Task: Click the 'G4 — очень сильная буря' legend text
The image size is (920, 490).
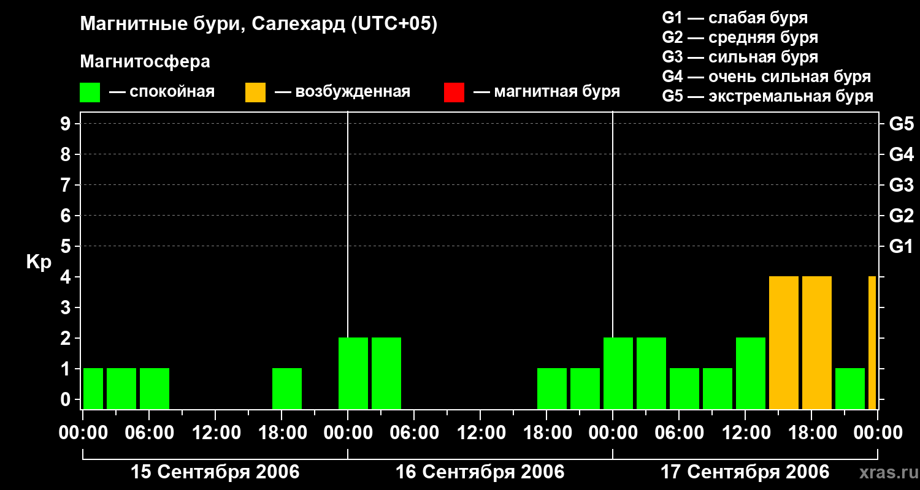Action: click(767, 77)
